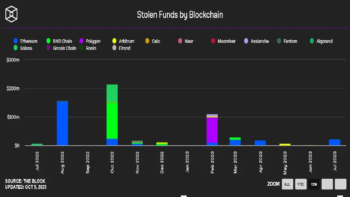Toggle the Algorand legend entry
This screenshot has height=197, width=350.
312,41
